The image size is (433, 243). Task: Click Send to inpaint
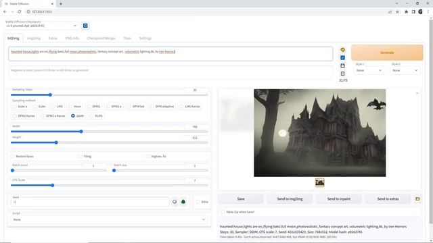coord(339,198)
